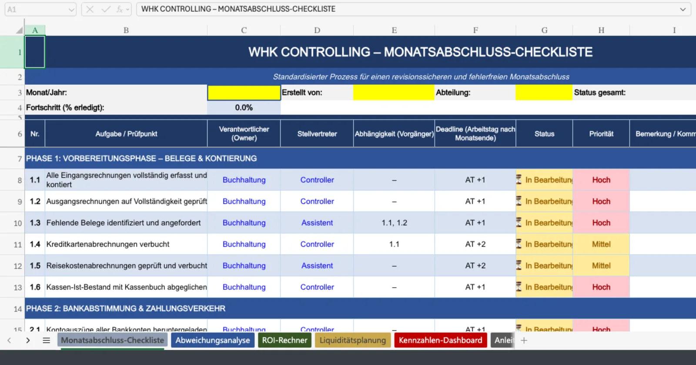
Task: Click the Status gesamt label cell
Action: pyautogui.click(x=600, y=93)
